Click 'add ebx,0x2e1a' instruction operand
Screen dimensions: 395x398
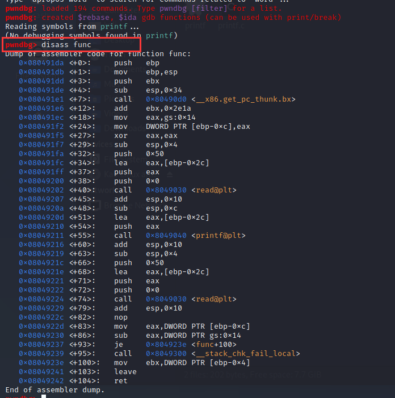click(x=169, y=108)
